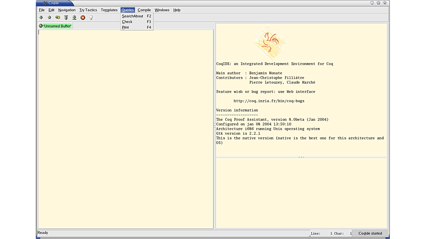Click the horizontal pane divider handle on the right

pos(301,157)
